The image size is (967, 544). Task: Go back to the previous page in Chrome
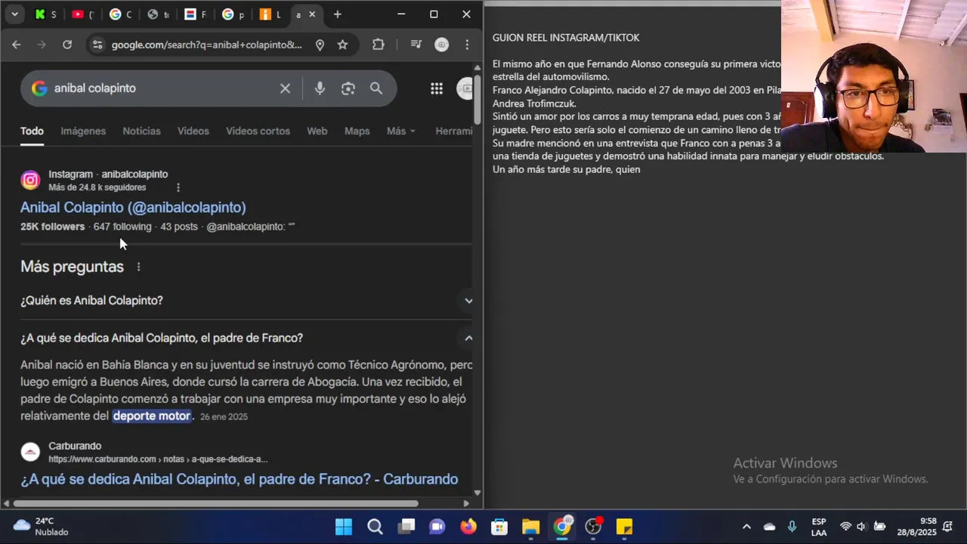click(16, 45)
